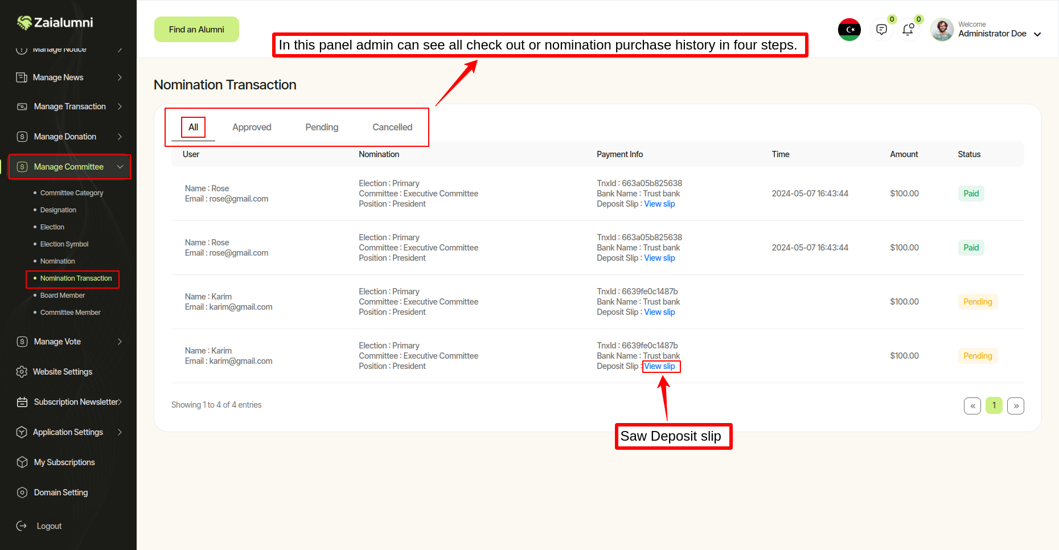Open Nomination Transaction submenu item
This screenshot has height=550, width=1059.
pyautogui.click(x=76, y=278)
